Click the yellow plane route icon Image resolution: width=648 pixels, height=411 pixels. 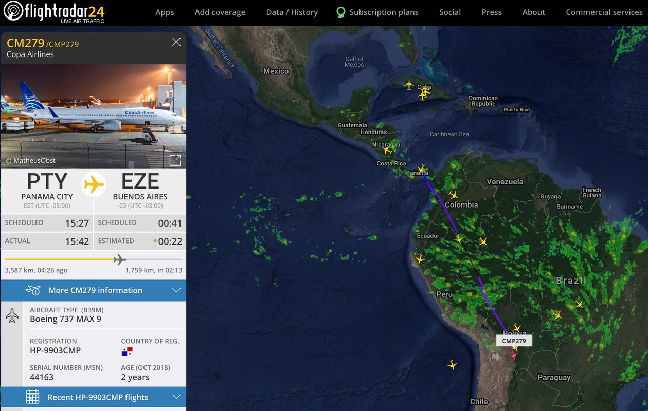(x=94, y=184)
